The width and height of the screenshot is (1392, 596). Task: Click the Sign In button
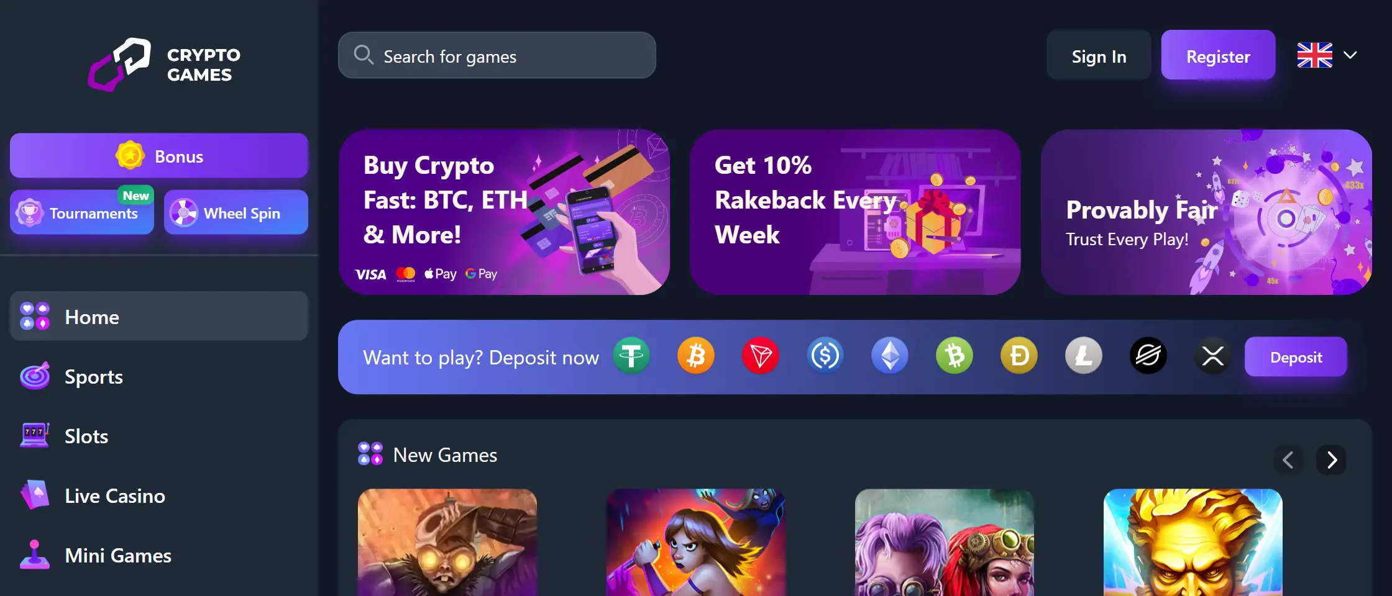tap(1099, 55)
